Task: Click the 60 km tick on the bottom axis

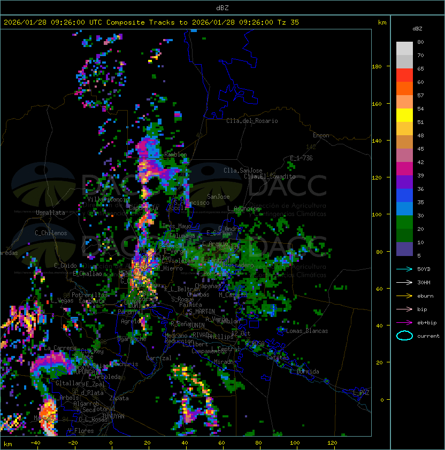Action: tap(221, 443)
